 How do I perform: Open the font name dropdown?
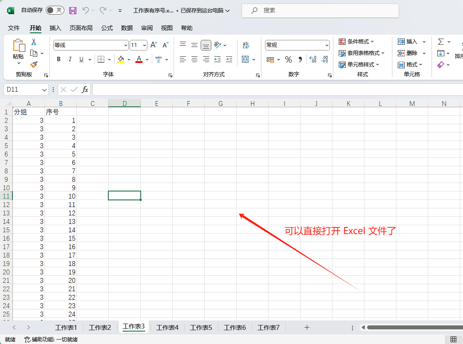(126, 45)
